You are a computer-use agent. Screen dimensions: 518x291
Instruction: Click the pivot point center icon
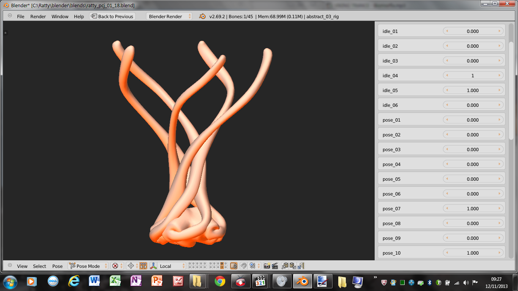click(x=131, y=266)
